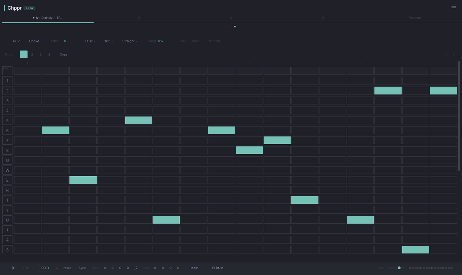The height and width of the screenshot is (275, 462).
Task: Increase BPM with the plus button
Action: 57,268
